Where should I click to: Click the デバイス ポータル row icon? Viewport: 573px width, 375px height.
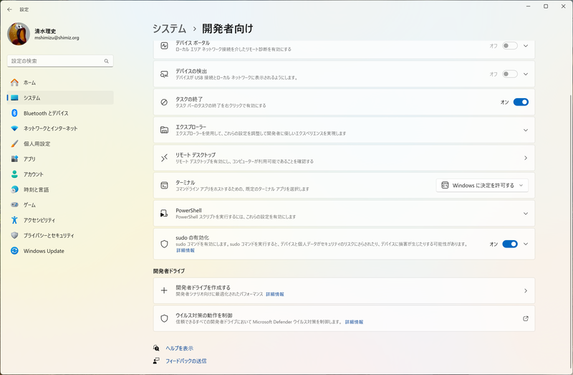(164, 46)
